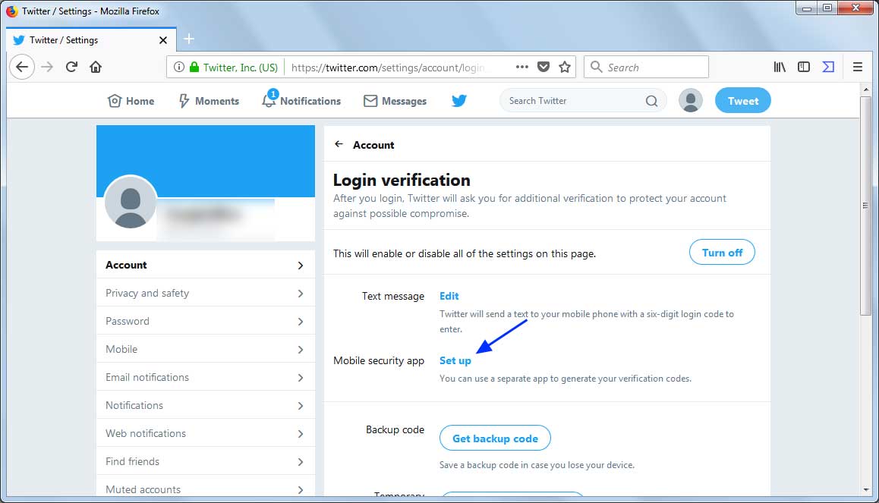Open Muted accounts settings row

(x=205, y=487)
